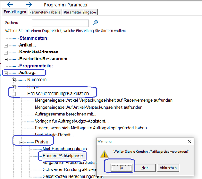The image size is (202, 179).
Task: Select the Artikel... tree entry
Action: 28,45
